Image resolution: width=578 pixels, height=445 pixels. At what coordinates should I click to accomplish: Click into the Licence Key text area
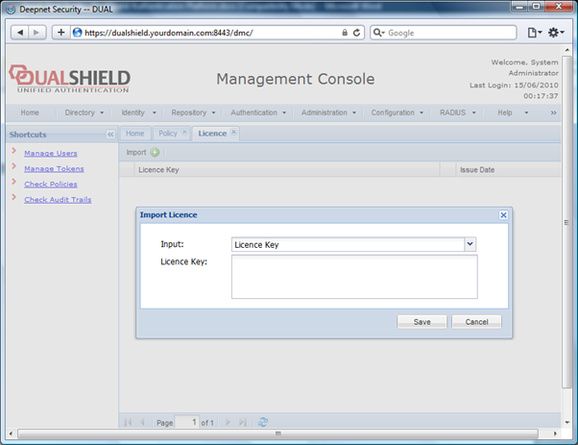[x=354, y=277]
